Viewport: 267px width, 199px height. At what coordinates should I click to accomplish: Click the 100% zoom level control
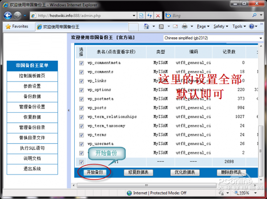click(x=245, y=193)
